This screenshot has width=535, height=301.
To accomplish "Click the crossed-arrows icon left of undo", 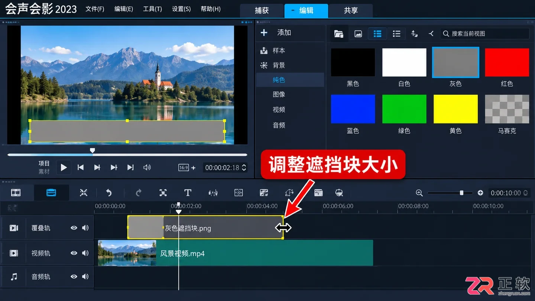I will (x=84, y=192).
